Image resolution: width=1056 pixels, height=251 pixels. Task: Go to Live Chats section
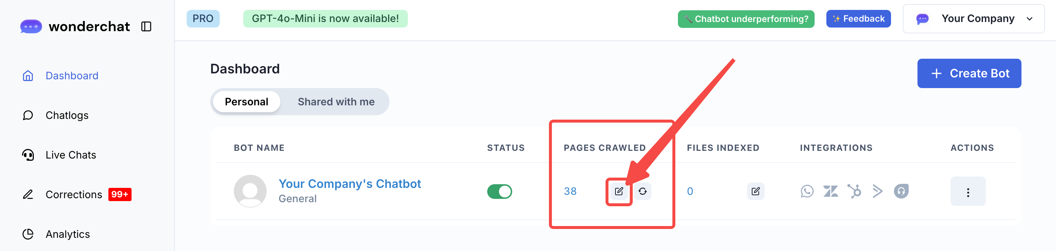pyautogui.click(x=71, y=155)
